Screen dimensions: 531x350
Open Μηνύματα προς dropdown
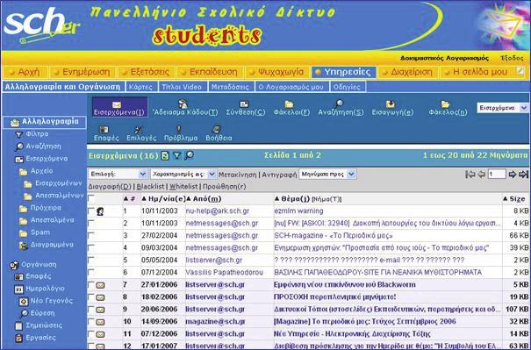(327, 174)
